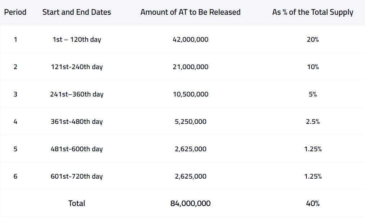Select the Amount of AT to Be Released header
This screenshot has width=365, height=219.
(190, 12)
